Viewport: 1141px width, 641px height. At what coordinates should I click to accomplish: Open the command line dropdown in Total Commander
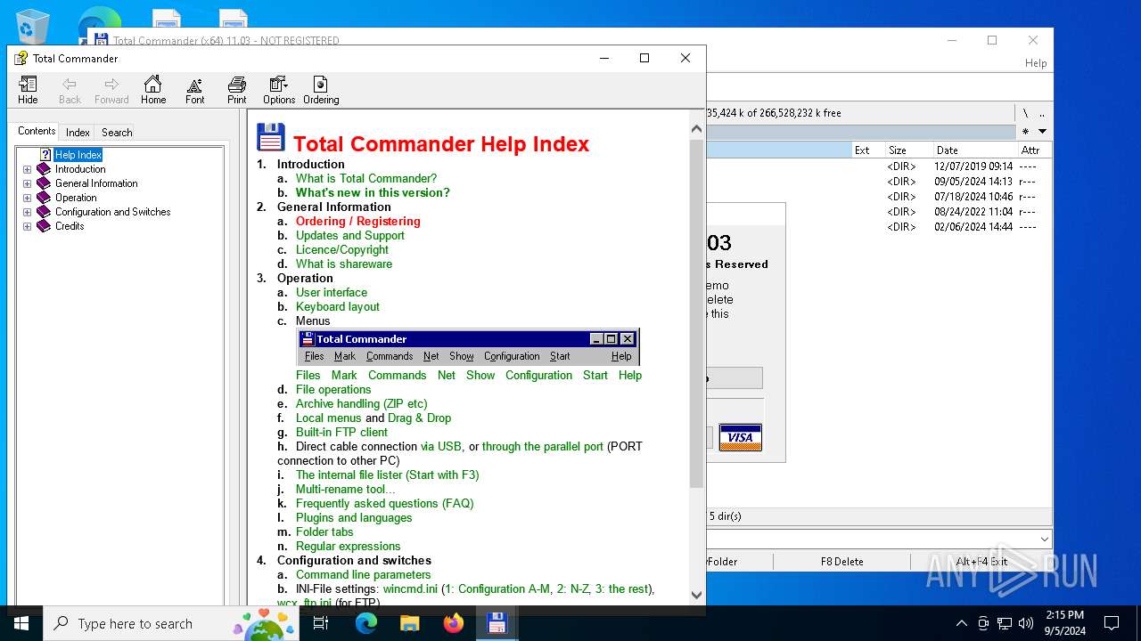[x=1045, y=540]
